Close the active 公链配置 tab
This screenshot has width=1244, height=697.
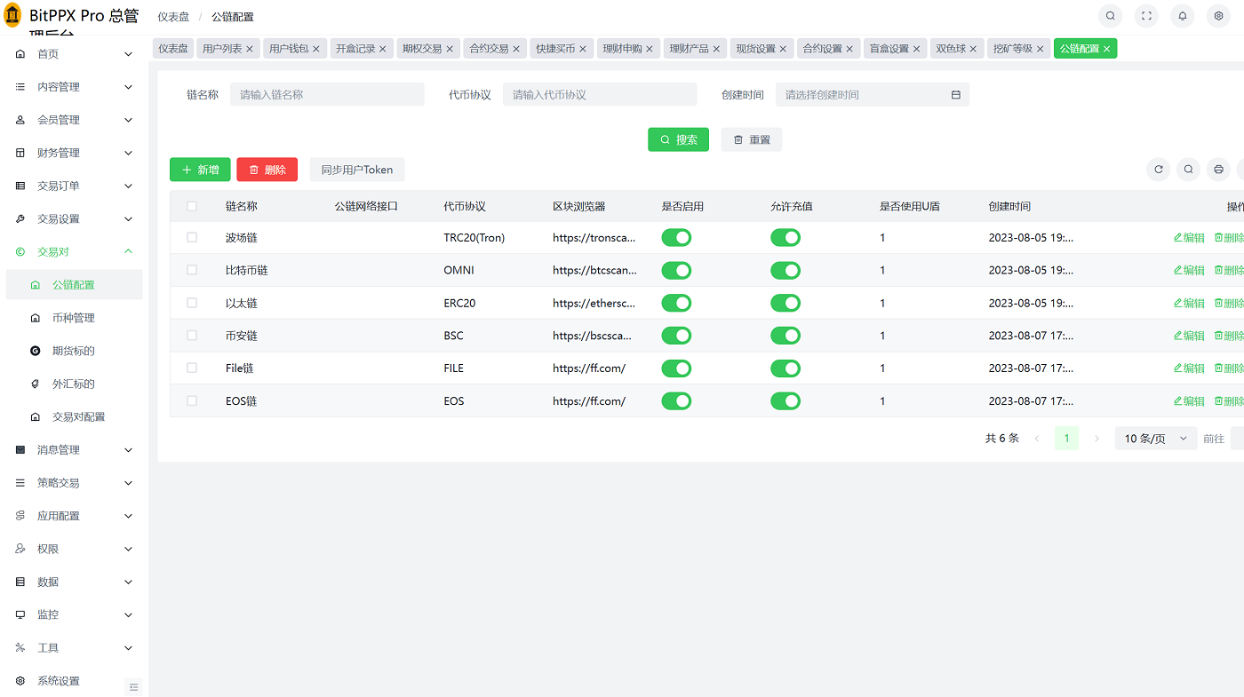[1106, 49]
